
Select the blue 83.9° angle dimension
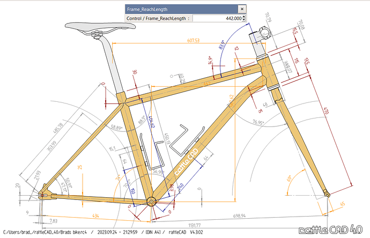coord(221,44)
